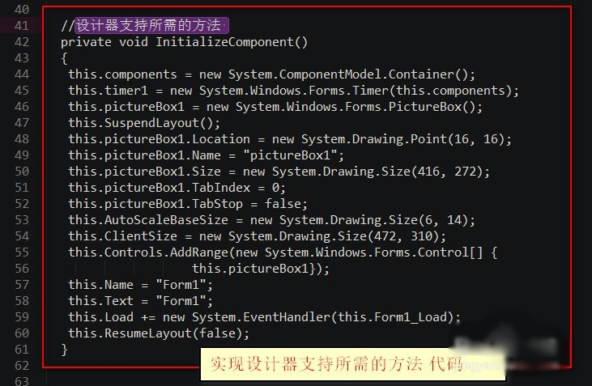This screenshot has width=592, height=386.
Task: Click the Controls.AddRange statement
Action: point(283,252)
